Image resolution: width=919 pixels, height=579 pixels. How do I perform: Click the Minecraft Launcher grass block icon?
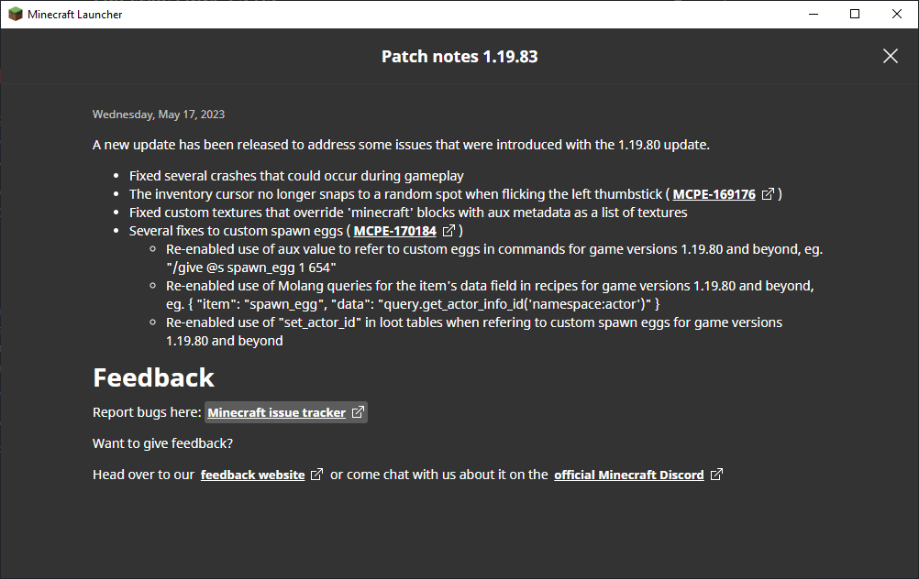click(16, 14)
